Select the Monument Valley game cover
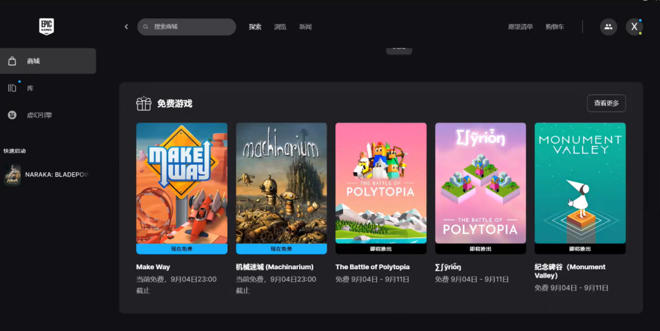The image size is (660, 331). (580, 183)
